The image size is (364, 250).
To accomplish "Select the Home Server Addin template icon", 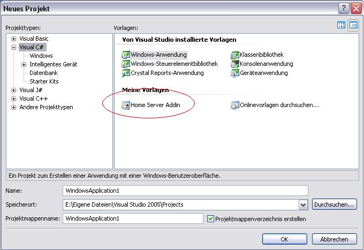I will (x=126, y=105).
